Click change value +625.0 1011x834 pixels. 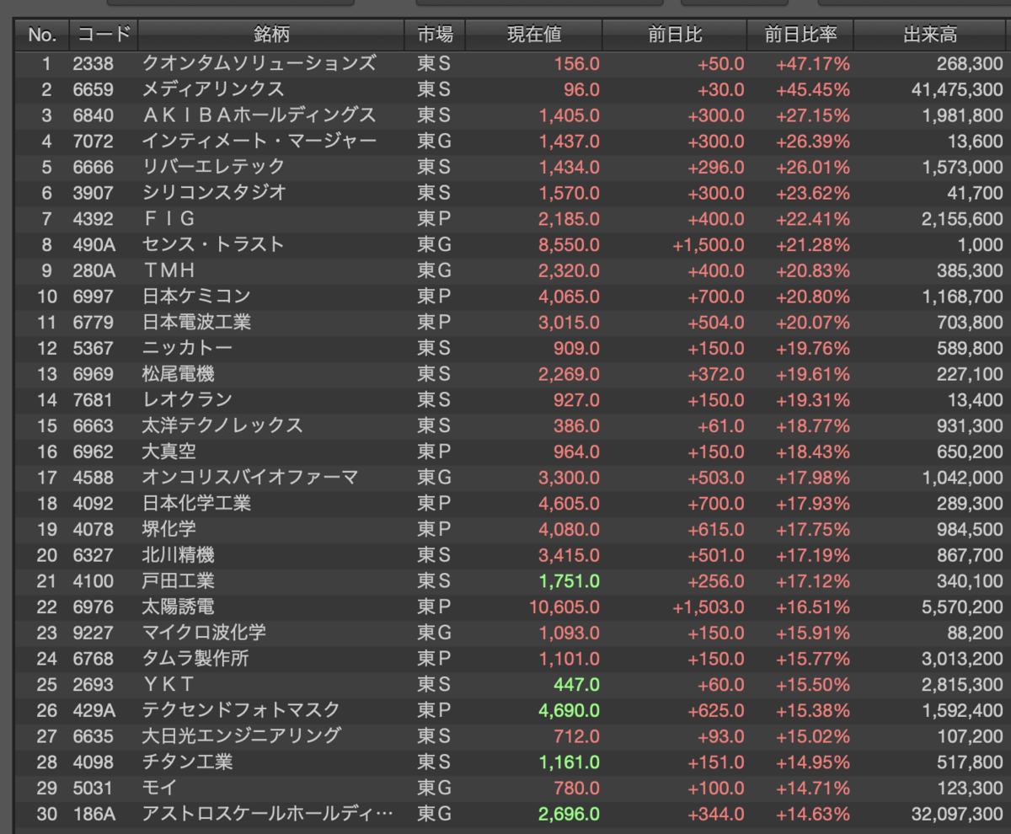716,710
